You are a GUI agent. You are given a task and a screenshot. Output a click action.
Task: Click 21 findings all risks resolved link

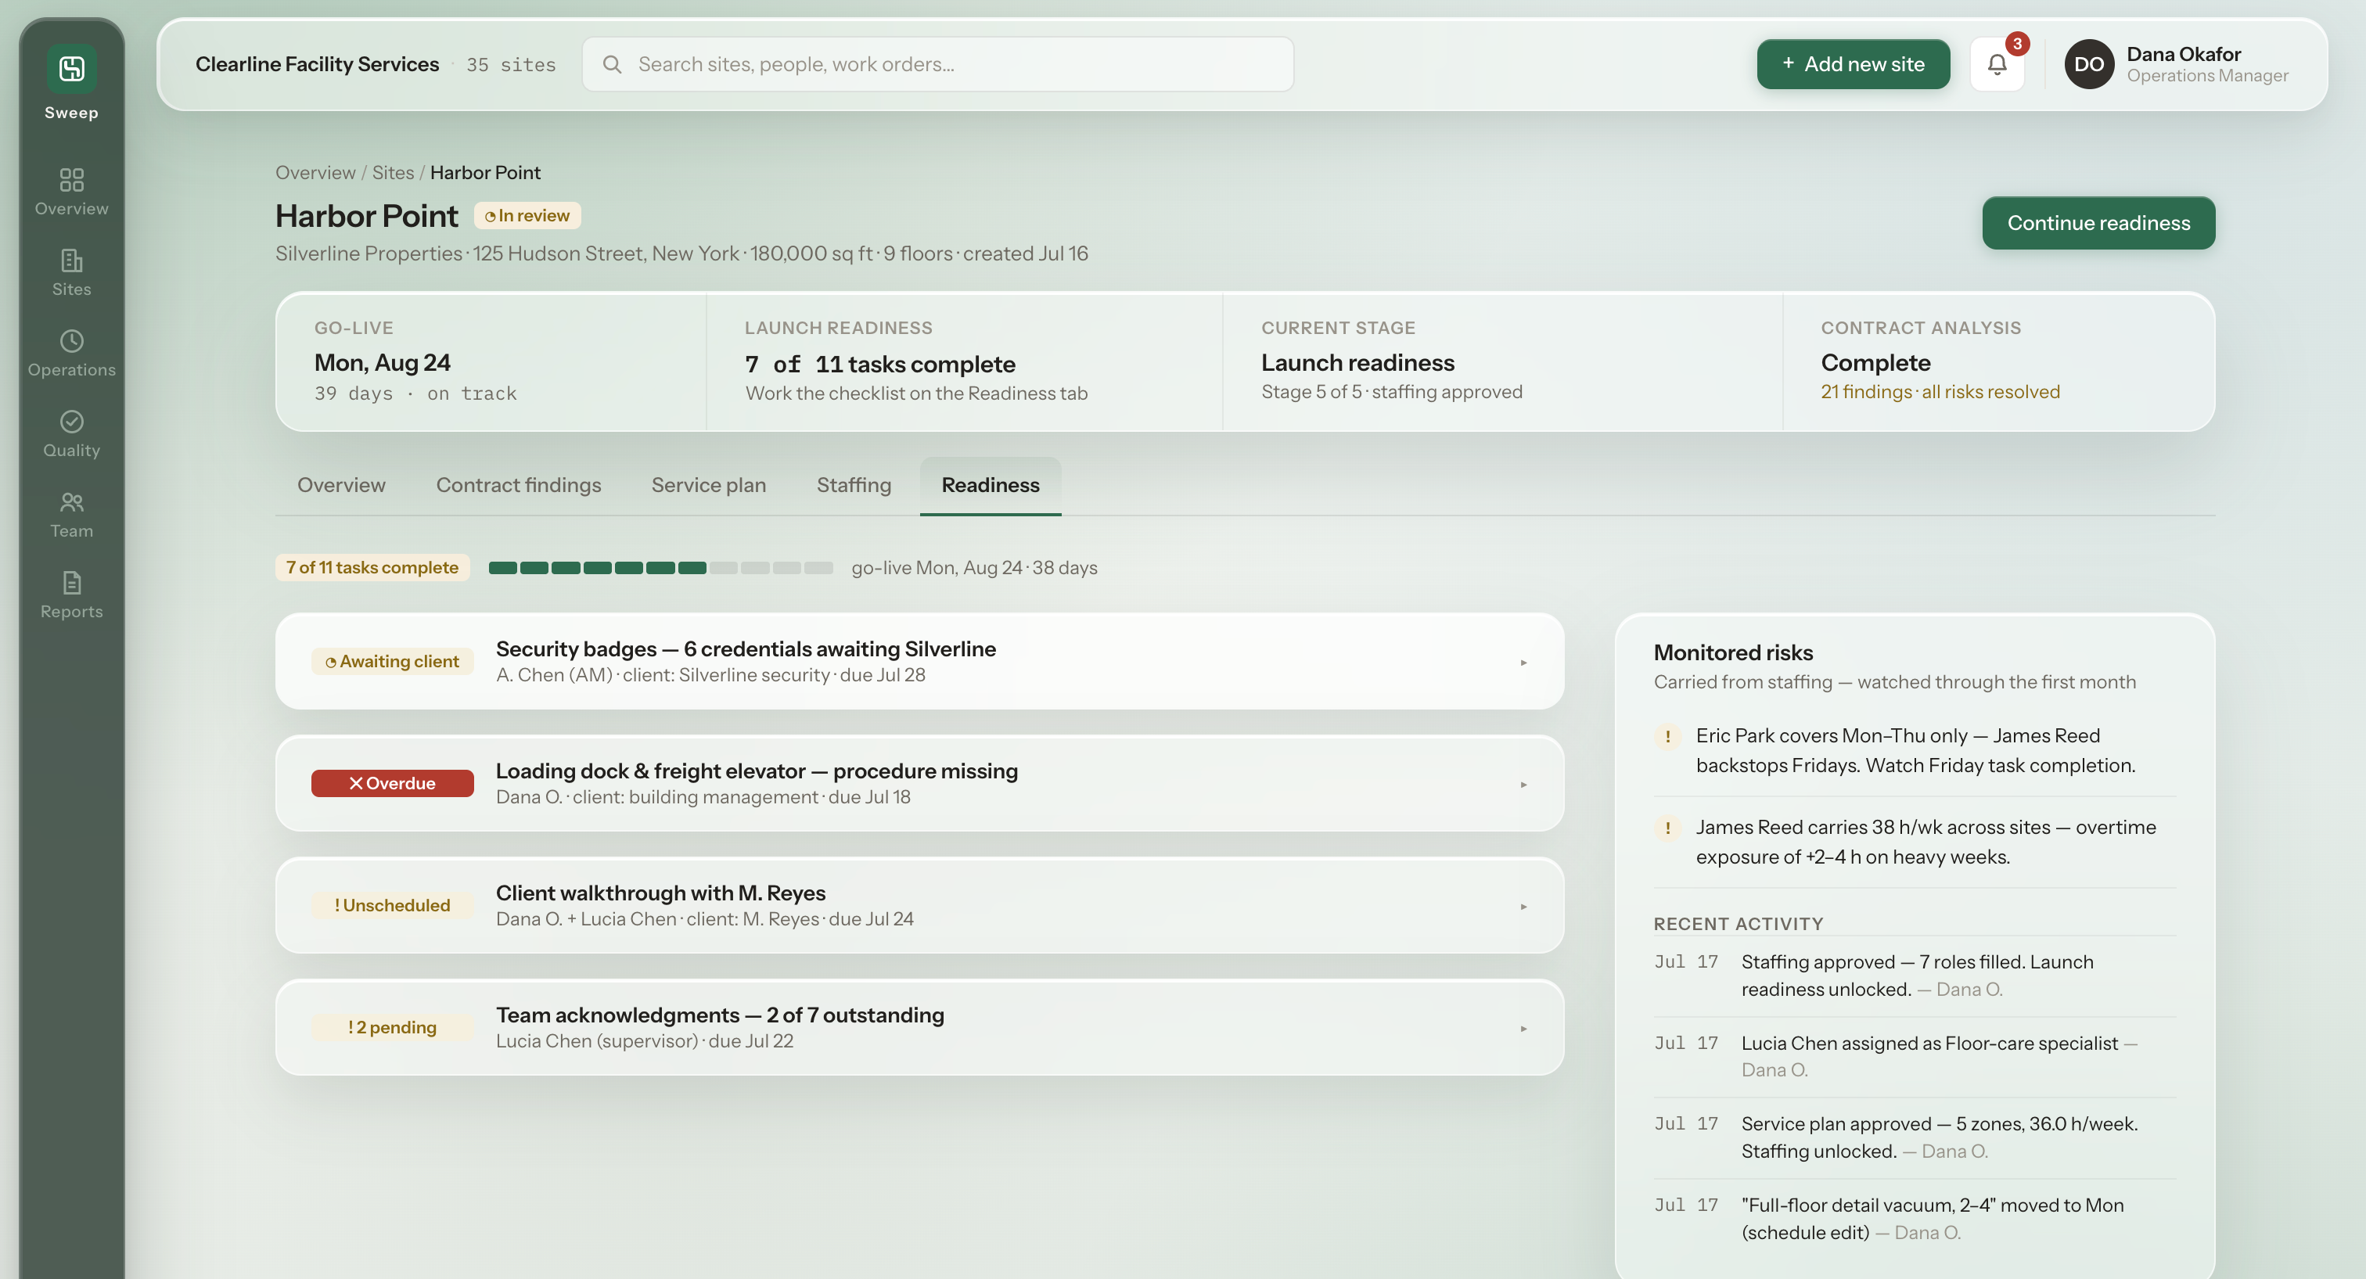click(1940, 392)
